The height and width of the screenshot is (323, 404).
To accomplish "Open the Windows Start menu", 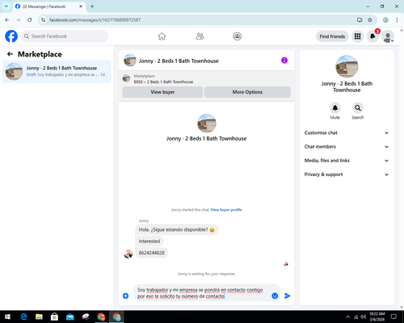I will pos(7,317).
